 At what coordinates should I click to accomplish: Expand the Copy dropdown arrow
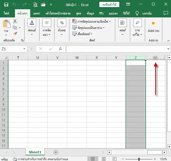tap(20, 28)
